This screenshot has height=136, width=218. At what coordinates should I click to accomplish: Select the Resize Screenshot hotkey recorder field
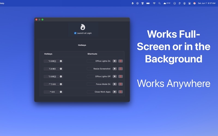[53, 69]
